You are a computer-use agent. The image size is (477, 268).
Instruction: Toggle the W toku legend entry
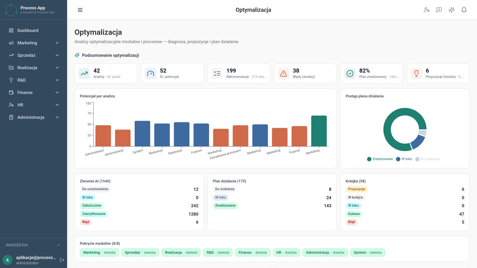coord(404,159)
